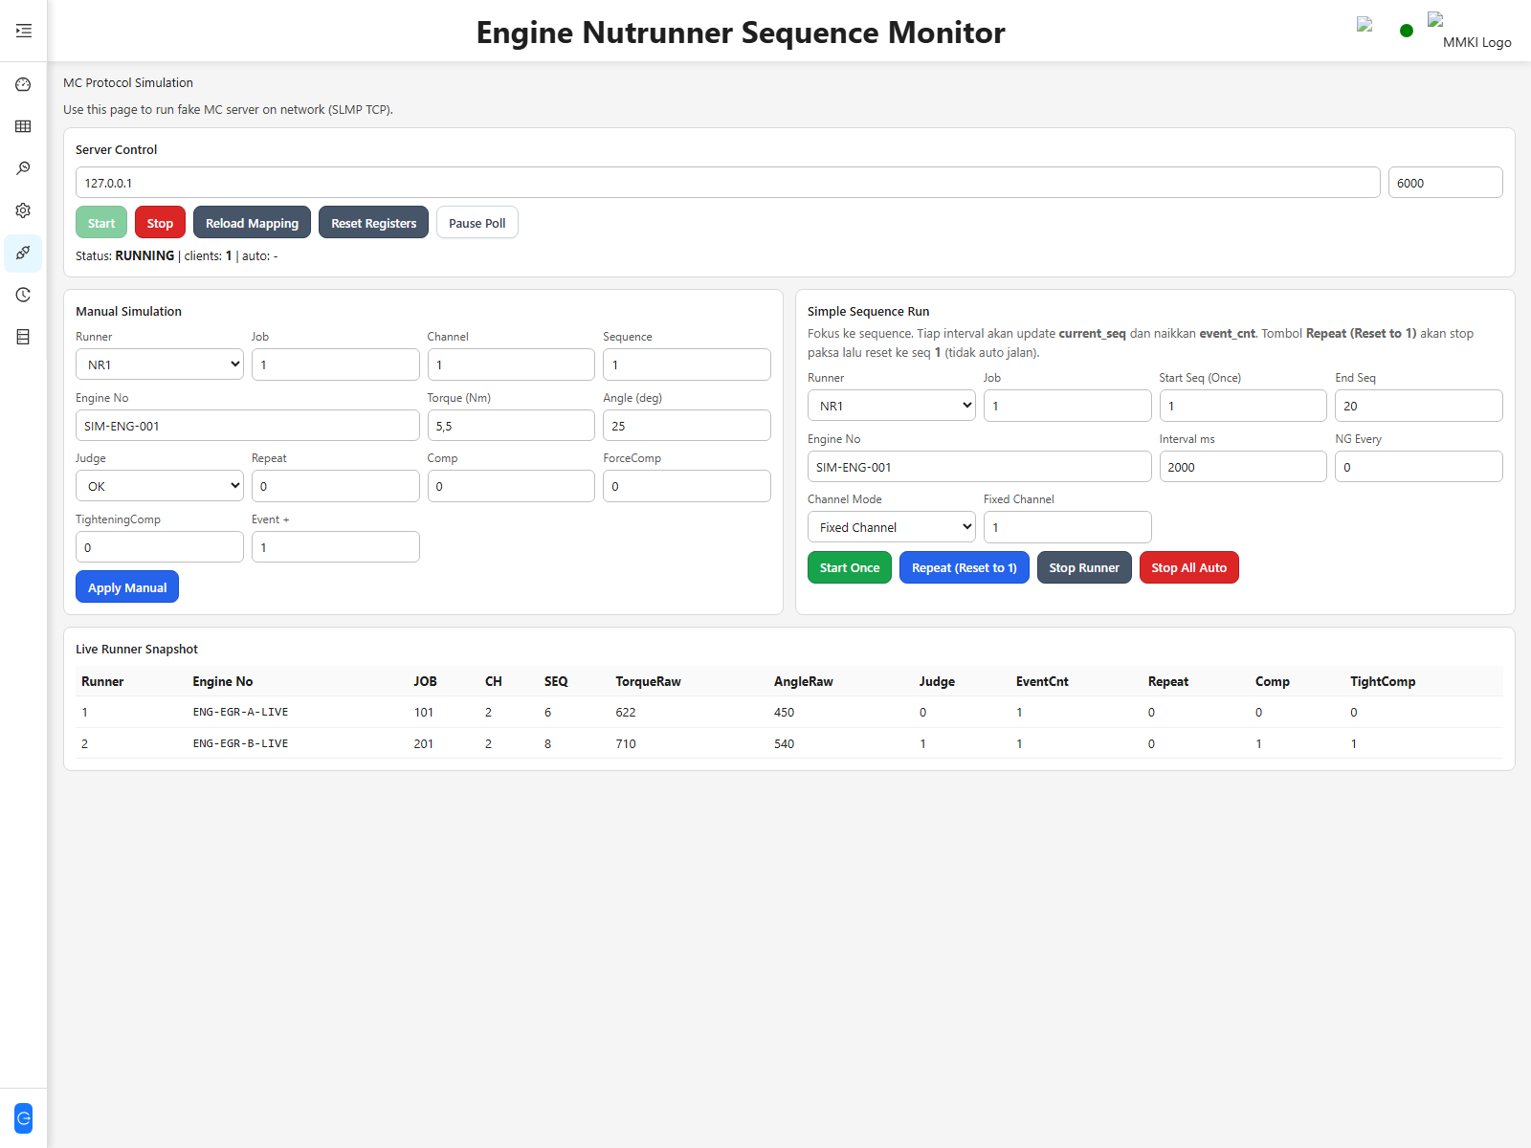Click the blue logout icon at sidebar bottom

pos(23,1117)
